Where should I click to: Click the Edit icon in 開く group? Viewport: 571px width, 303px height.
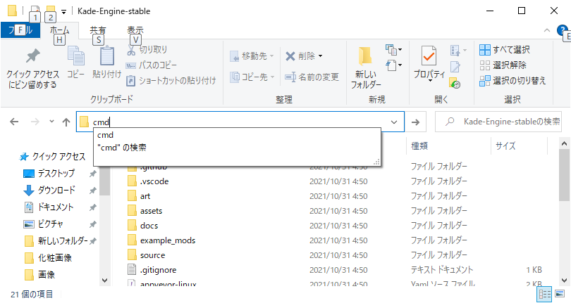(455, 67)
